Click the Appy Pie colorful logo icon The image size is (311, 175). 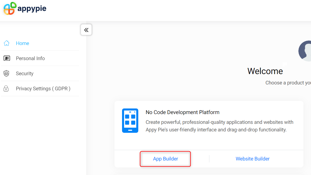[x=10, y=8]
